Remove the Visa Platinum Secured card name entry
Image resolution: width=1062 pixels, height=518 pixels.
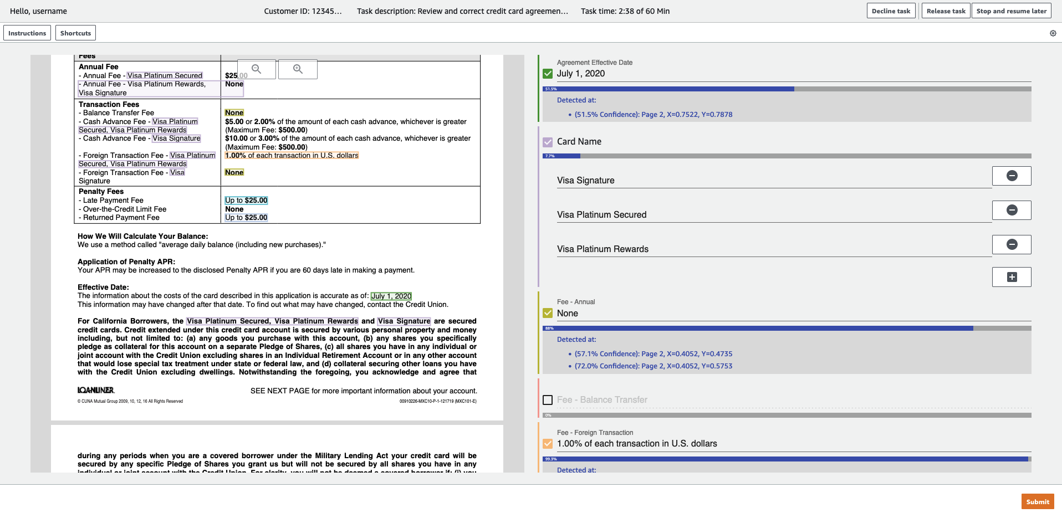click(1012, 210)
